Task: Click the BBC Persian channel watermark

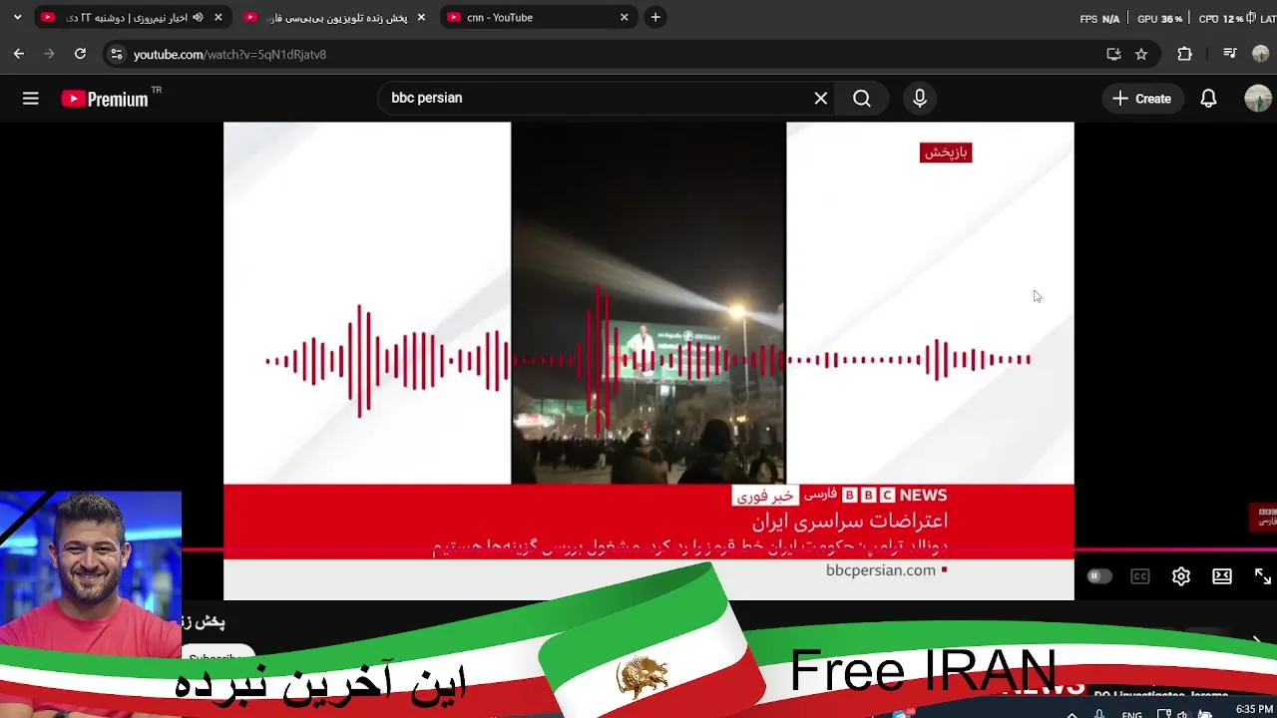Action: 1263,517
